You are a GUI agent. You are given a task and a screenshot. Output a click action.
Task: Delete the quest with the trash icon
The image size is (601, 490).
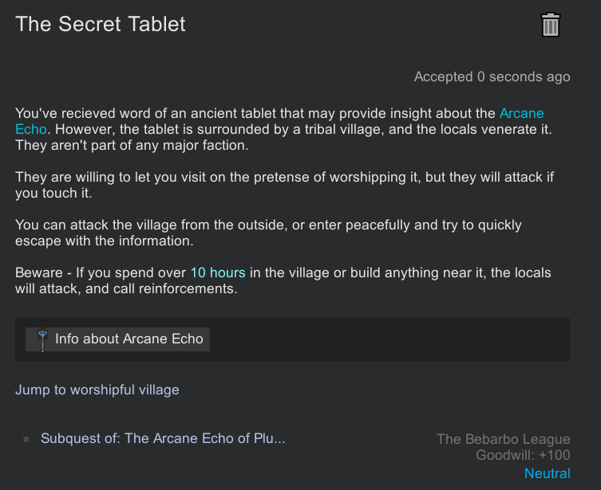pyautogui.click(x=551, y=25)
